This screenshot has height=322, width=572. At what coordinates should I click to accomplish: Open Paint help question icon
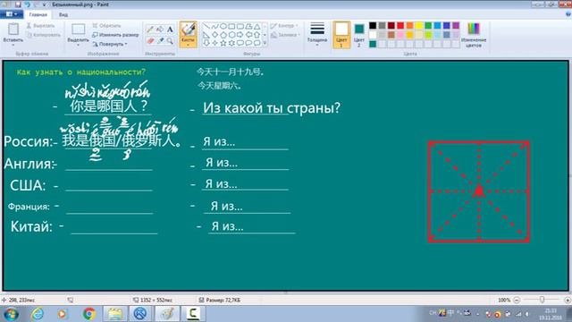tap(568, 14)
